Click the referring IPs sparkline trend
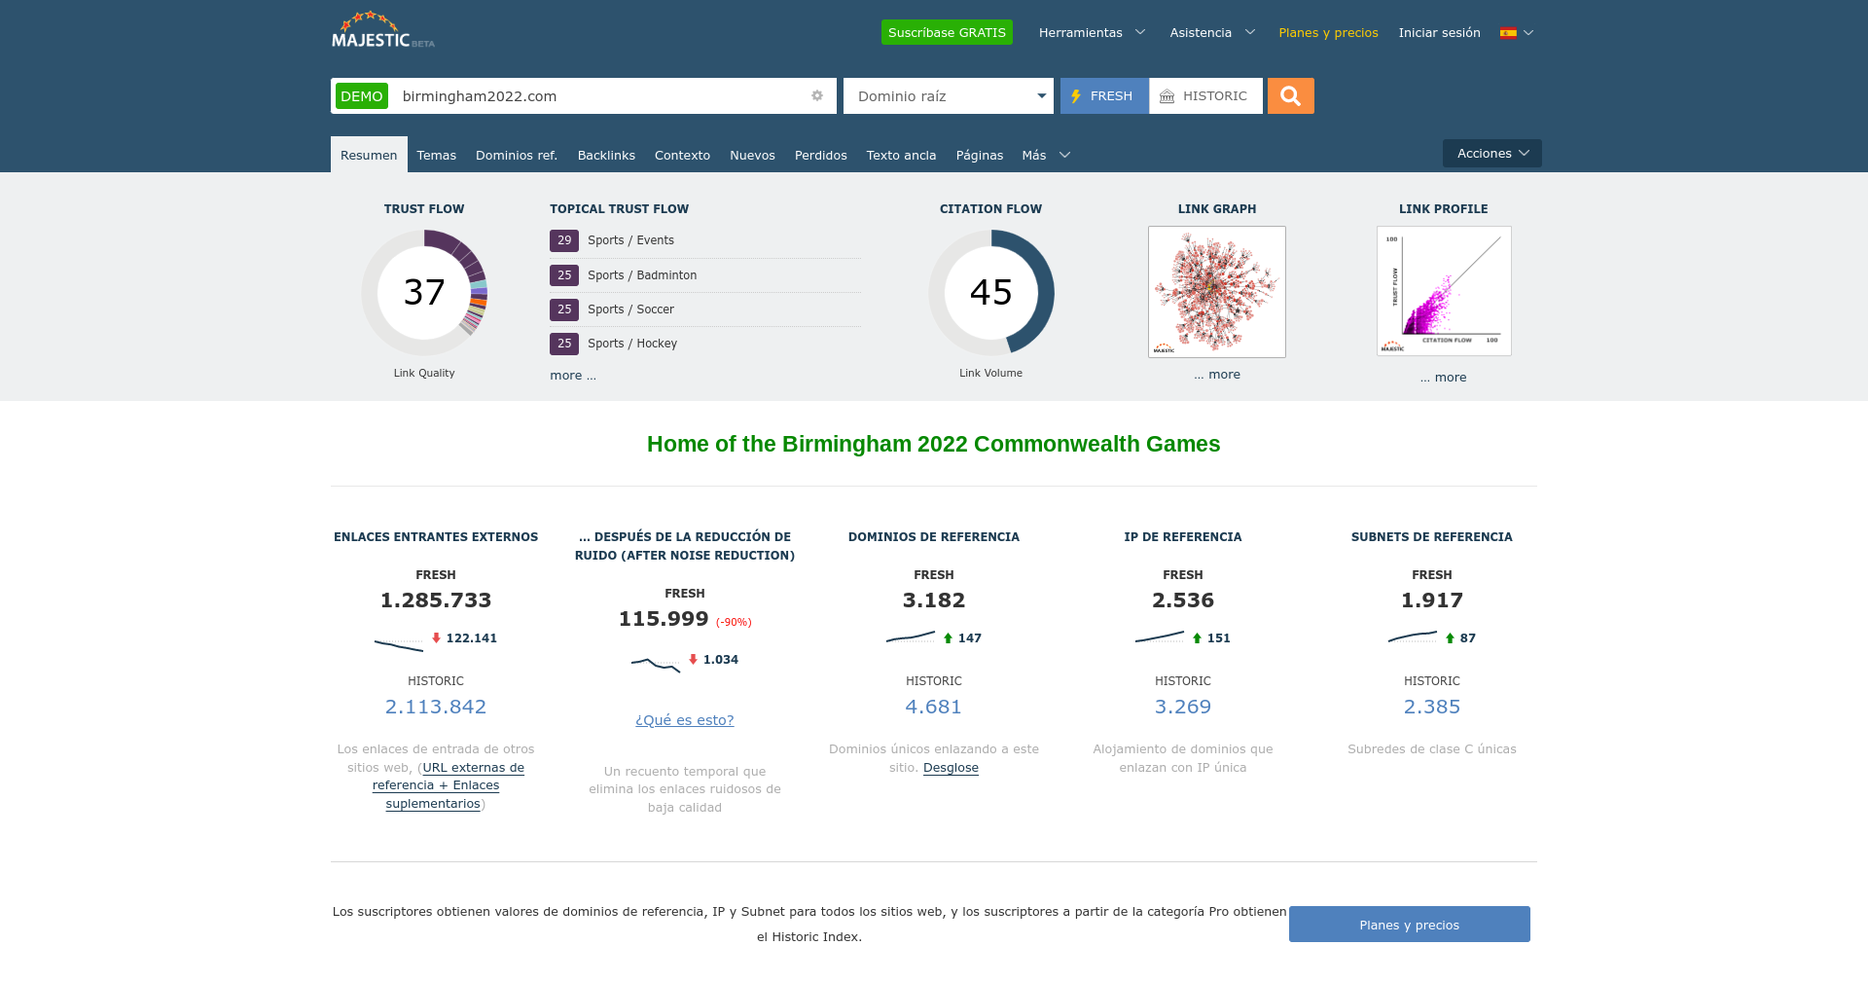This screenshot has width=1868, height=982. pos(1160,638)
